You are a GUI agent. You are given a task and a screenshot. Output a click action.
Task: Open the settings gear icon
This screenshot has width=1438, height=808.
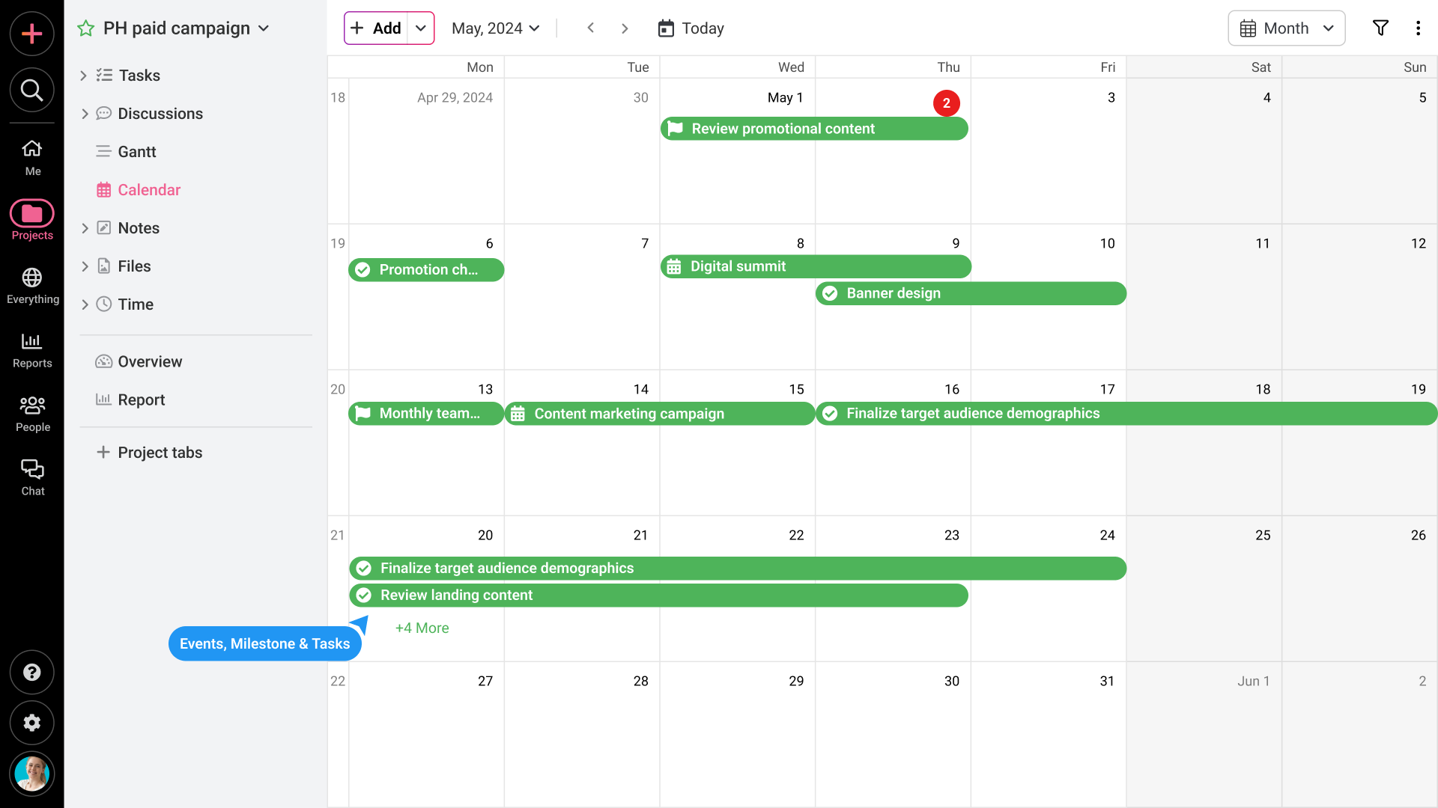click(31, 723)
